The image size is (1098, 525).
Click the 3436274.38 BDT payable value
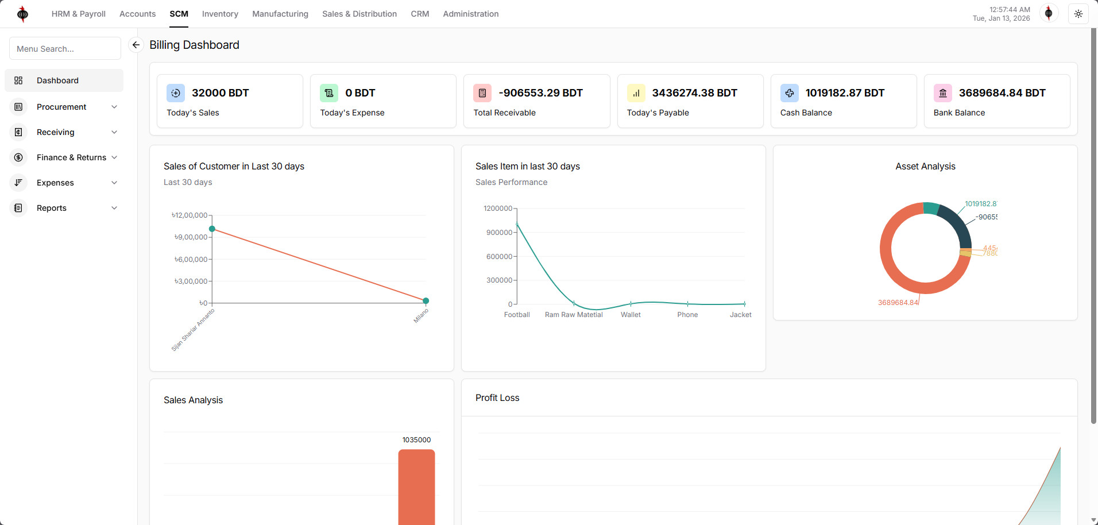tap(695, 93)
